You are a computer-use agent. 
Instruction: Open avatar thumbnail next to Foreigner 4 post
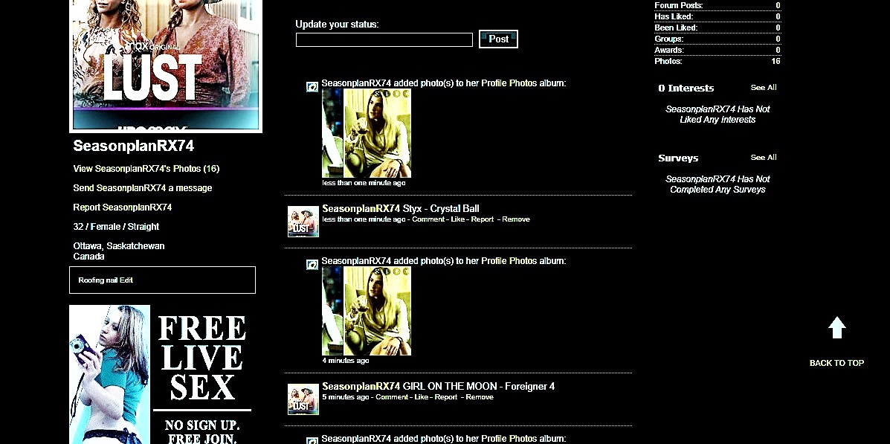[x=303, y=399]
